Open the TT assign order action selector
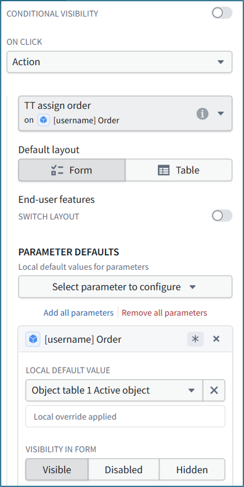This screenshot has height=487, width=244. click(125, 113)
